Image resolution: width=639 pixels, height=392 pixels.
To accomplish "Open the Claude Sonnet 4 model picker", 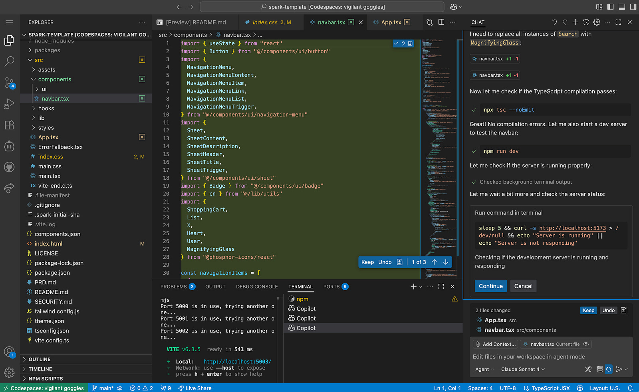I will point(522,369).
